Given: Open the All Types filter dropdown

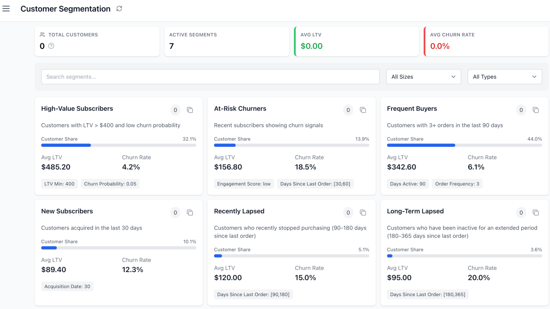Looking at the screenshot, I should point(504,76).
